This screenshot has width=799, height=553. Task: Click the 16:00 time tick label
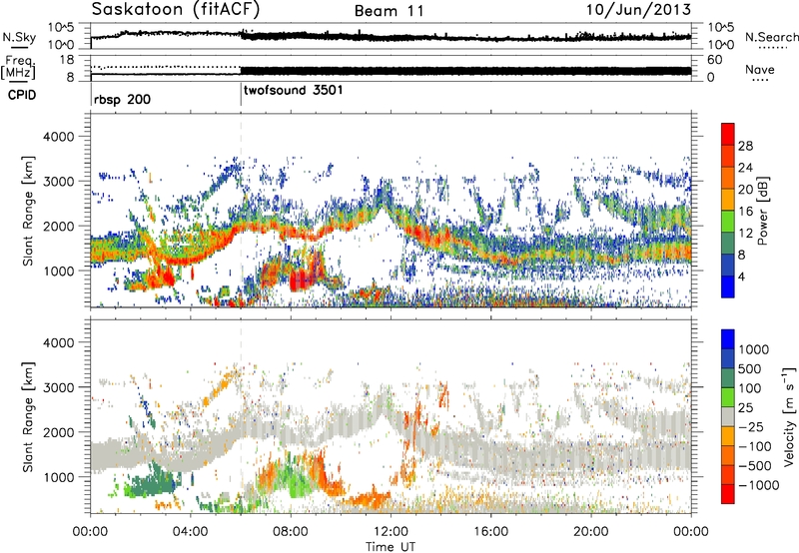pos(490,532)
